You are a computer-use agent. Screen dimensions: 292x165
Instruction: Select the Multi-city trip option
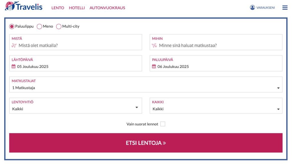[59, 26]
